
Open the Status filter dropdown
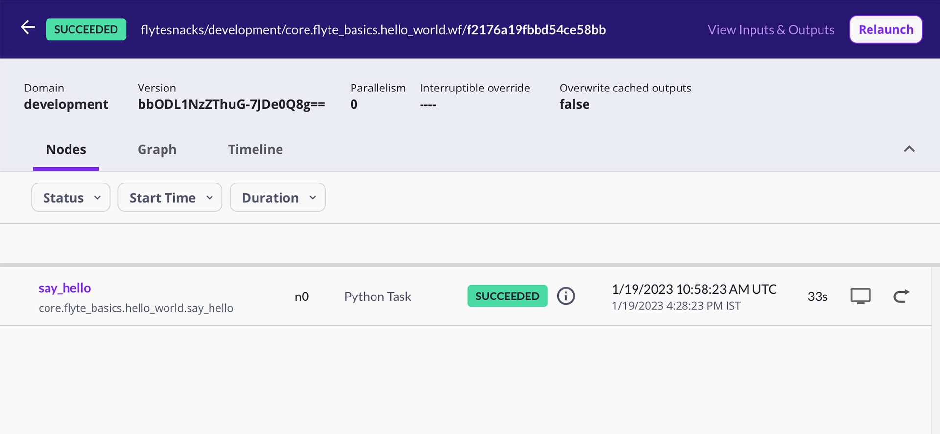(71, 198)
